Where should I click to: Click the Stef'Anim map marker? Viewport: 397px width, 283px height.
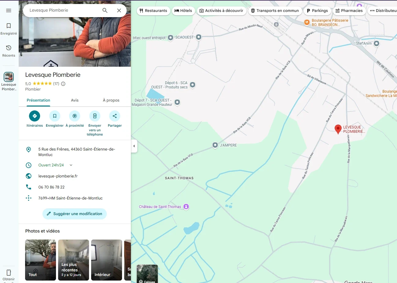pyautogui.click(x=377, y=43)
